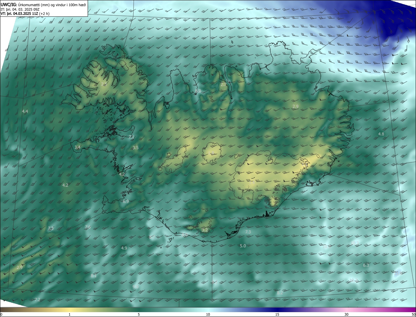416x317 pixels.
Task: Click the 7.6 value label on map
Action: tap(88, 227)
